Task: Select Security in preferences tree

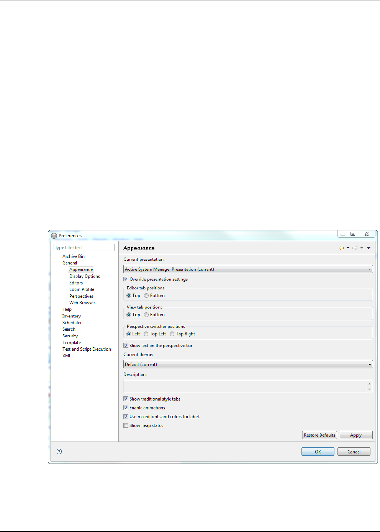Action: [70, 336]
